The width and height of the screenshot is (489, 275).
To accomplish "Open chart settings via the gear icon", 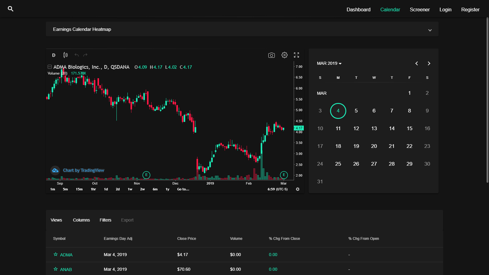I will 284,55.
